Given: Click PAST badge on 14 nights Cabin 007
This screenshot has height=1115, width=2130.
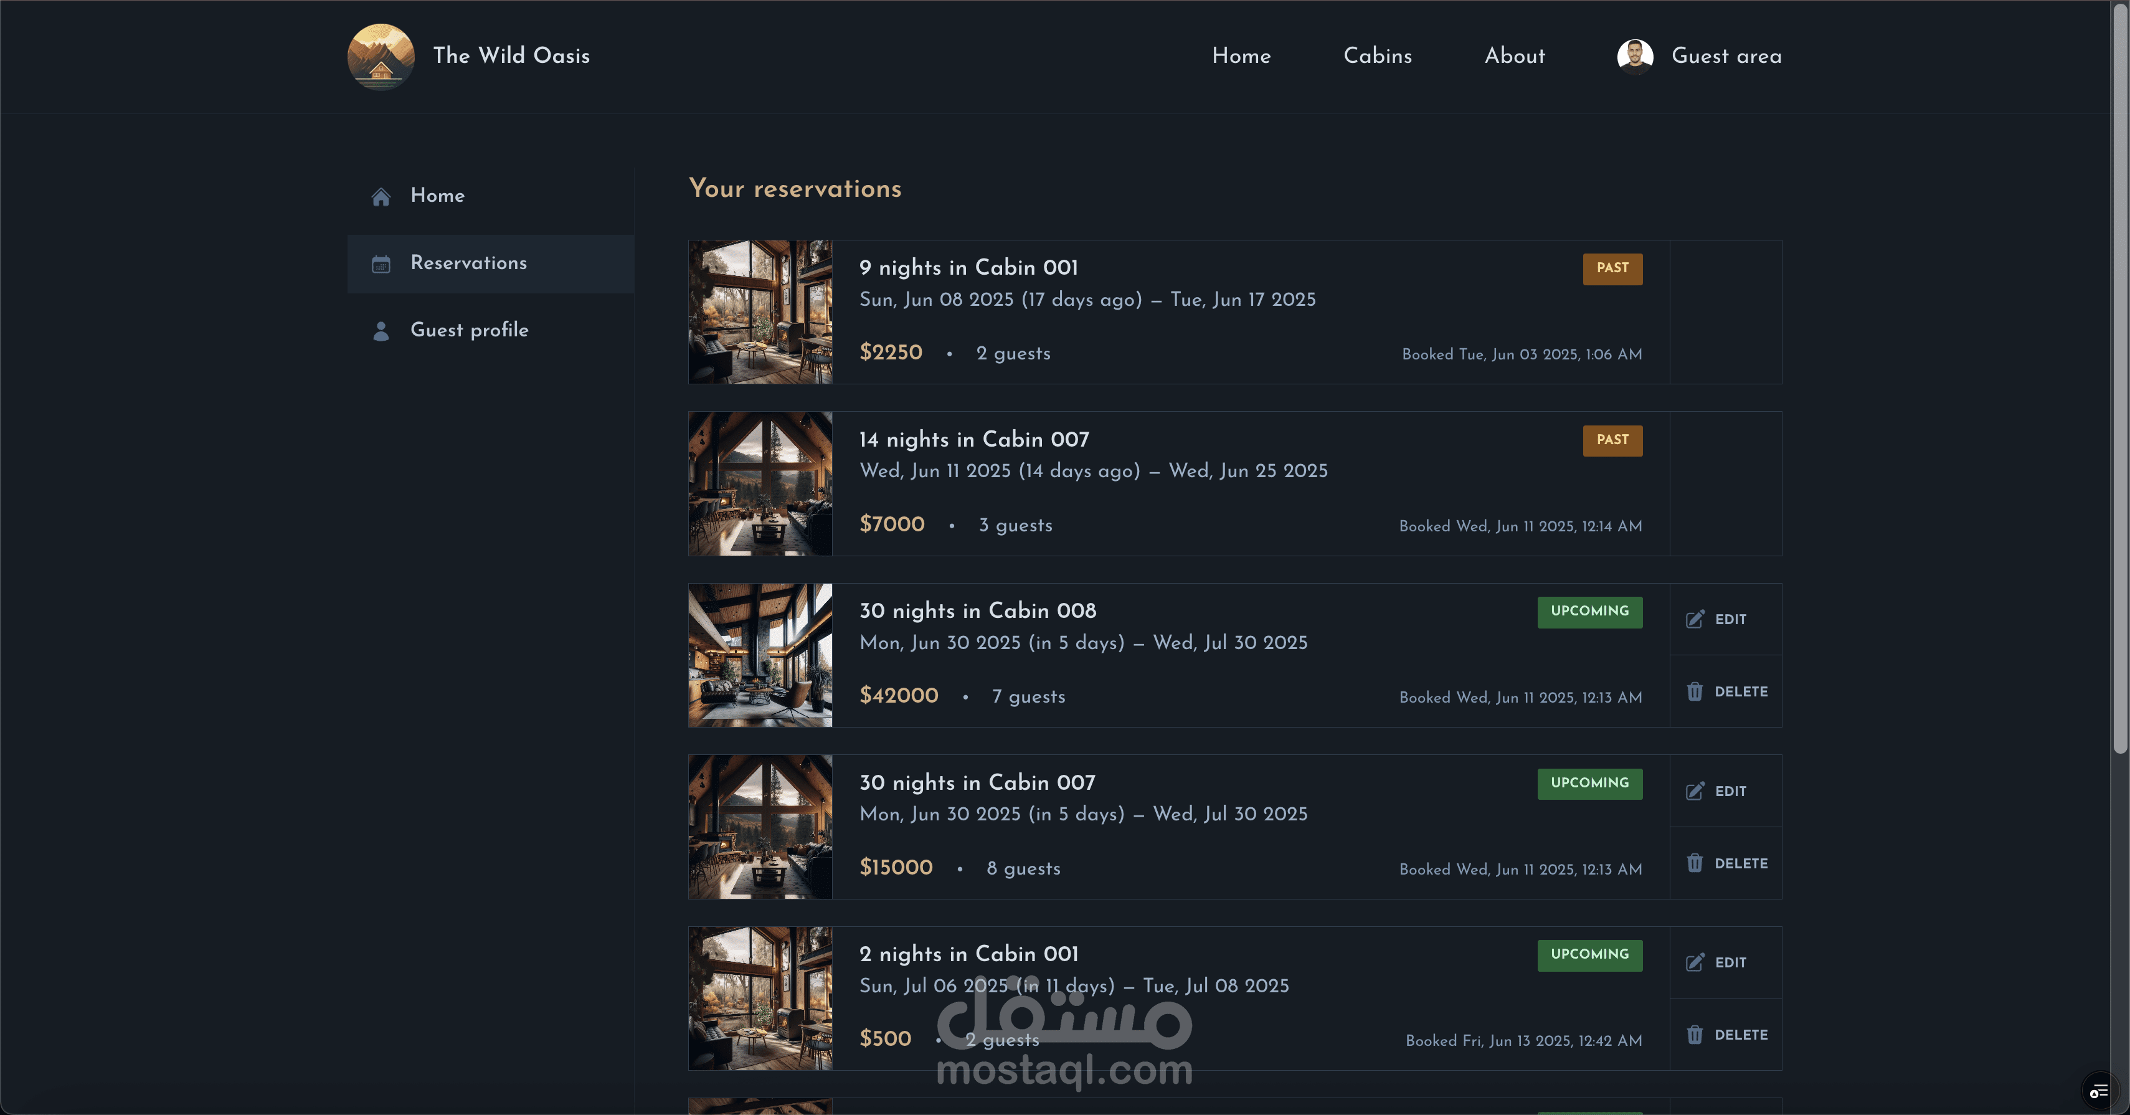Looking at the screenshot, I should click(x=1612, y=441).
